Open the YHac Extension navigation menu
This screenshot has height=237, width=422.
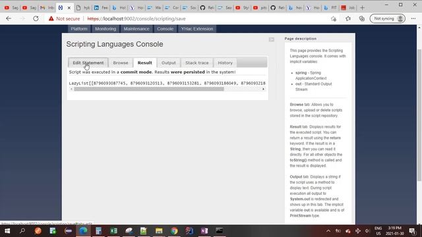tap(197, 29)
